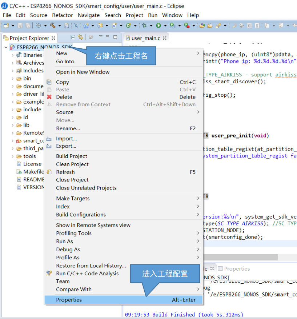
Task: Open the dropdown arrow beside the Debug icon
Action: pyautogui.click(x=151, y=25)
